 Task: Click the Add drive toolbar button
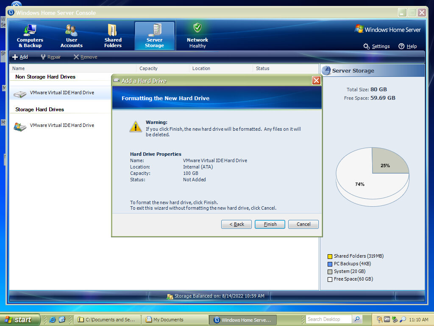[20, 57]
